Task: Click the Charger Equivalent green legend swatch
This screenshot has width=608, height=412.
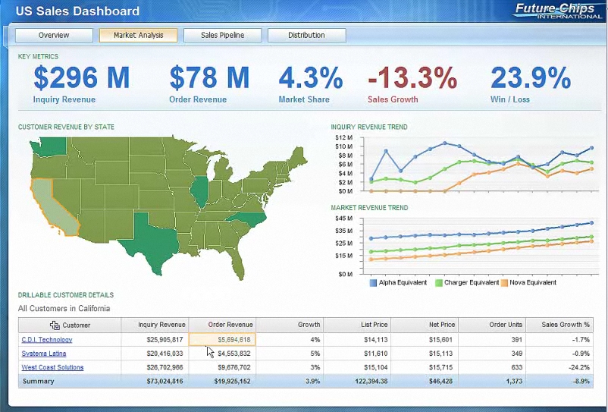Action: (x=438, y=283)
